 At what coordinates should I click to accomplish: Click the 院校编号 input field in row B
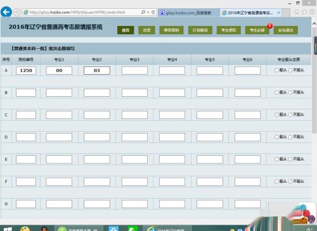pyautogui.click(x=26, y=92)
